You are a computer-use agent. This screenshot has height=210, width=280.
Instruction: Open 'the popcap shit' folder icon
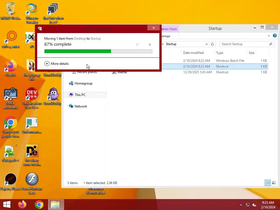coord(32,70)
